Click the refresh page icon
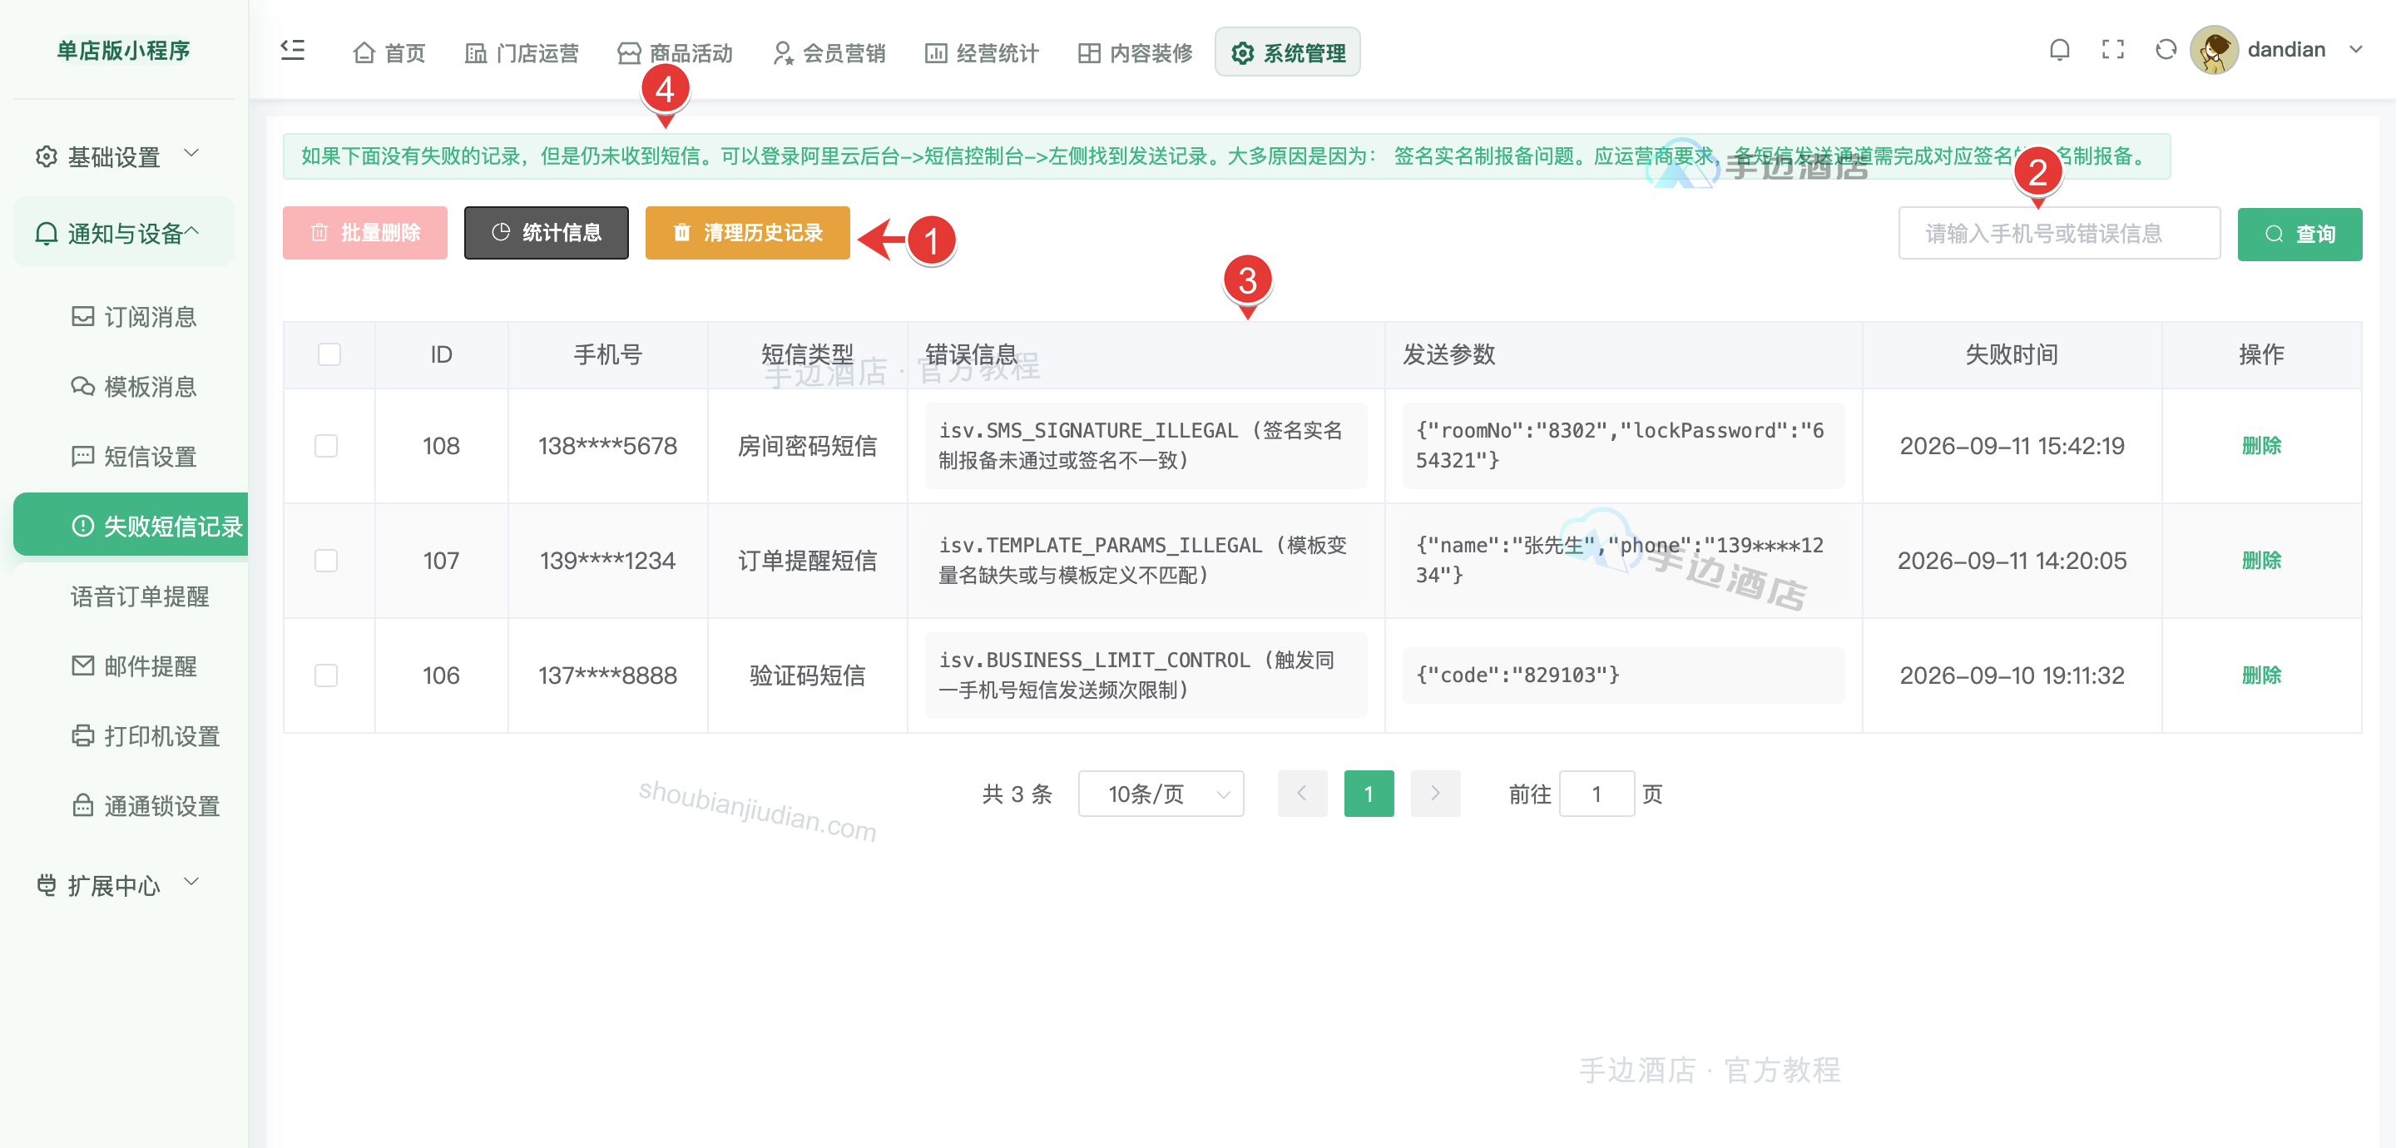Screen dimensions: 2396x1148 [2166, 50]
